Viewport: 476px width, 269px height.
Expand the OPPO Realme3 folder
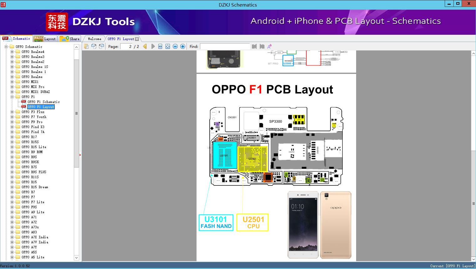coord(12,57)
